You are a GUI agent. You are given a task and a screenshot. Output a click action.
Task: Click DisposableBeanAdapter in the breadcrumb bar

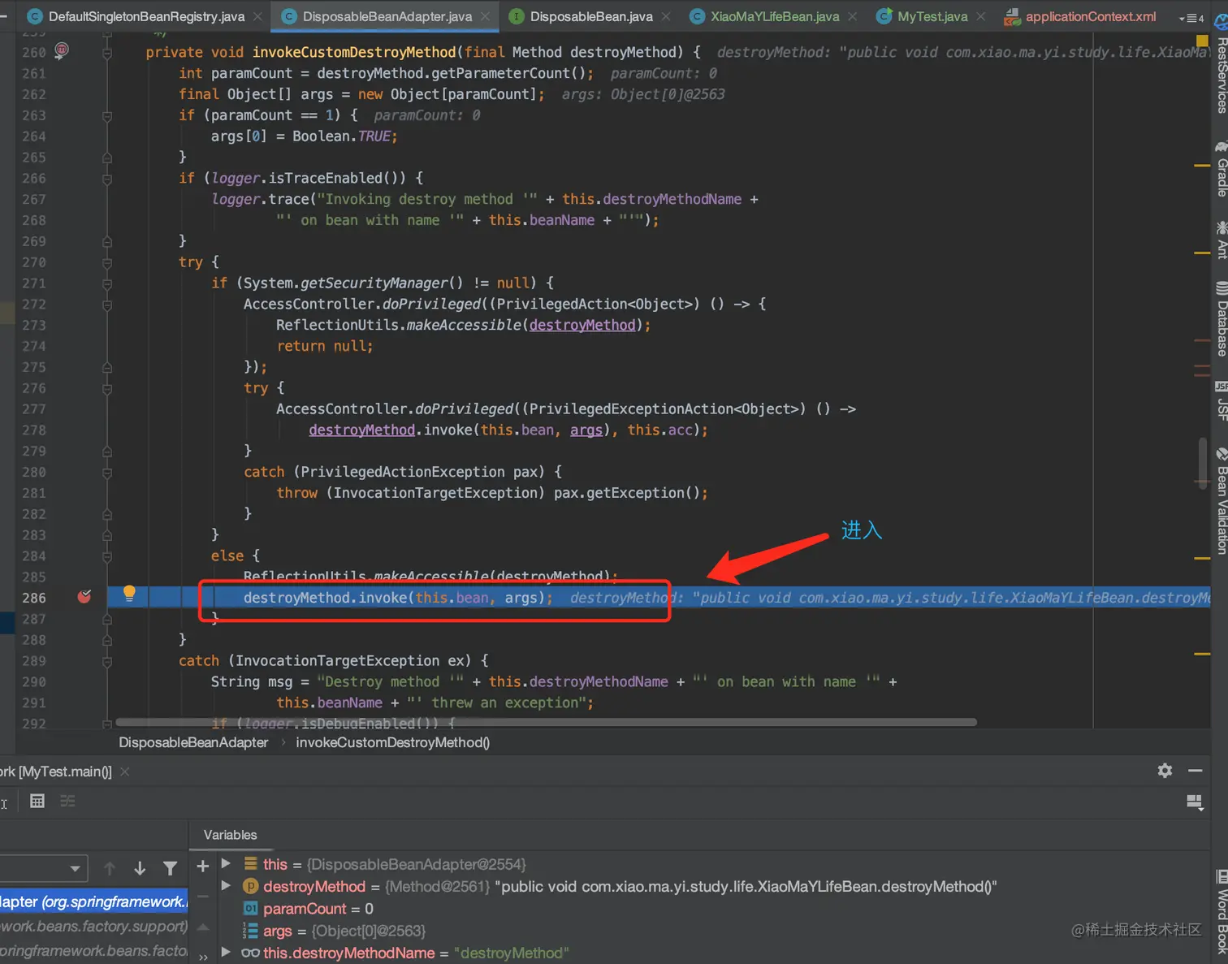coord(193,742)
